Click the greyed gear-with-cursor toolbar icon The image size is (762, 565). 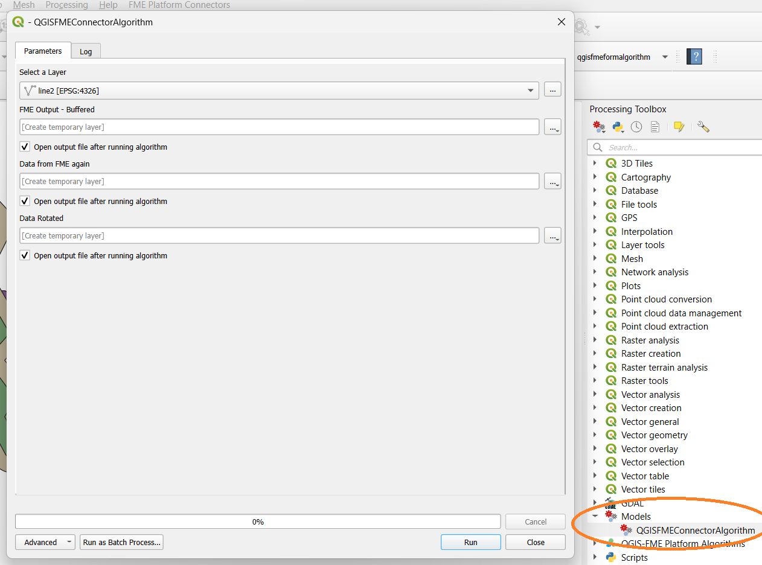point(581,27)
